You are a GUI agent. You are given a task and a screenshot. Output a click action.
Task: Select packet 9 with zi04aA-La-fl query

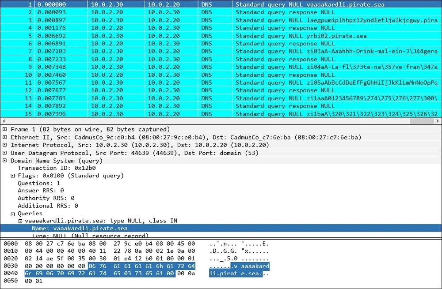coord(221,67)
